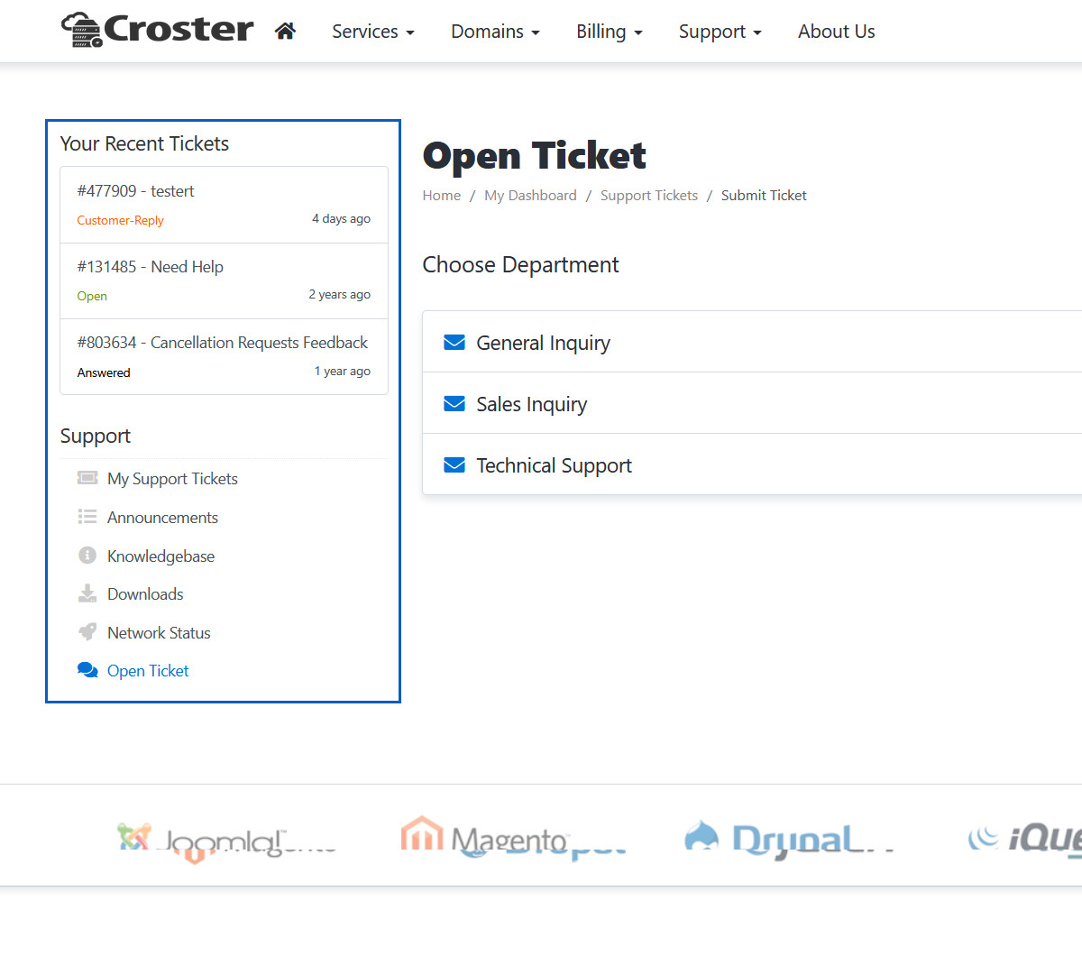
Task: Click the Knowledgebase info icon
Action: coord(87,556)
